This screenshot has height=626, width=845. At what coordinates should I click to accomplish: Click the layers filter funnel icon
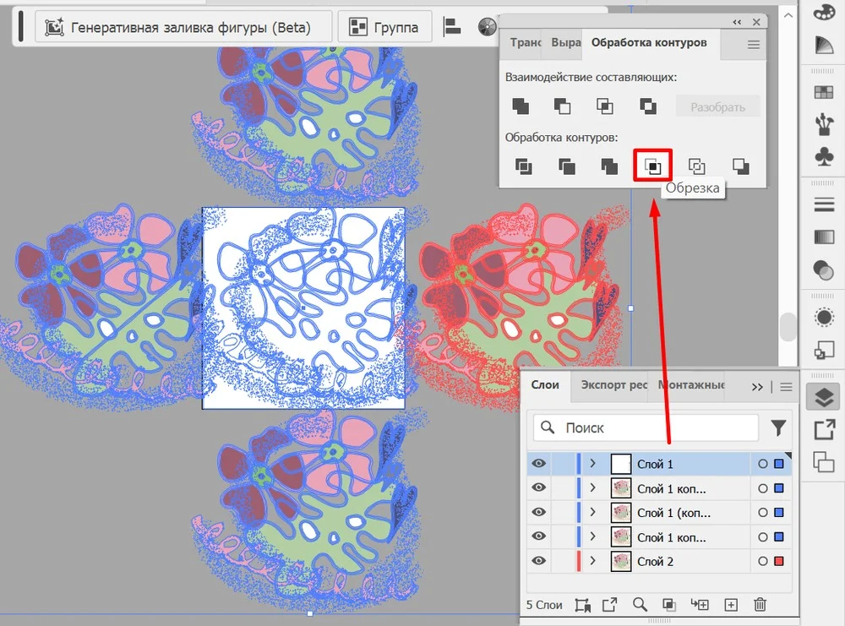click(778, 428)
